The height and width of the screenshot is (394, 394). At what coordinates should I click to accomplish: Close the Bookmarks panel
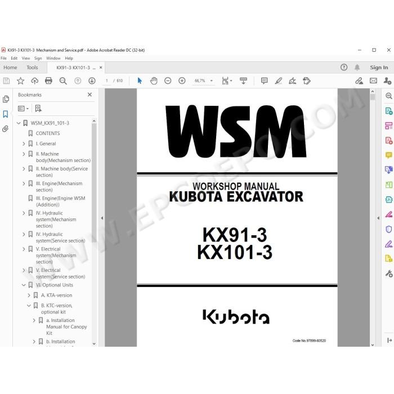pyautogui.click(x=89, y=95)
